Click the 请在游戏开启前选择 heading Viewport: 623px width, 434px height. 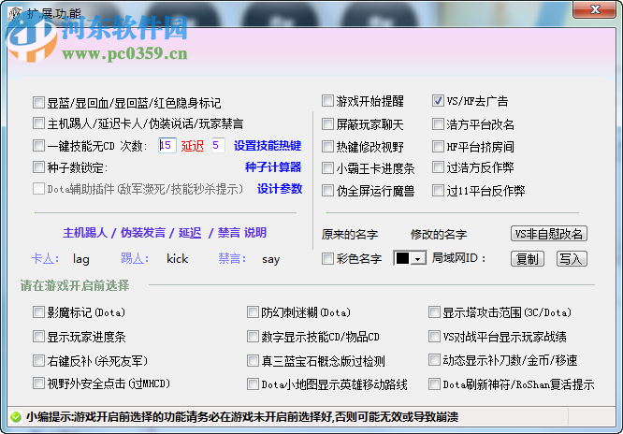point(75,285)
